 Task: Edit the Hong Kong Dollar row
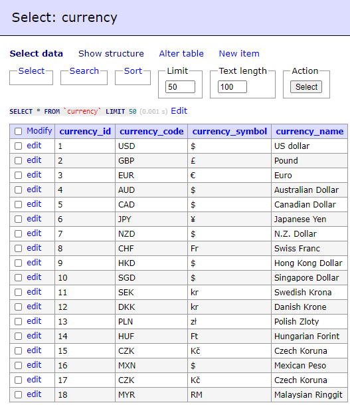pos(34,263)
